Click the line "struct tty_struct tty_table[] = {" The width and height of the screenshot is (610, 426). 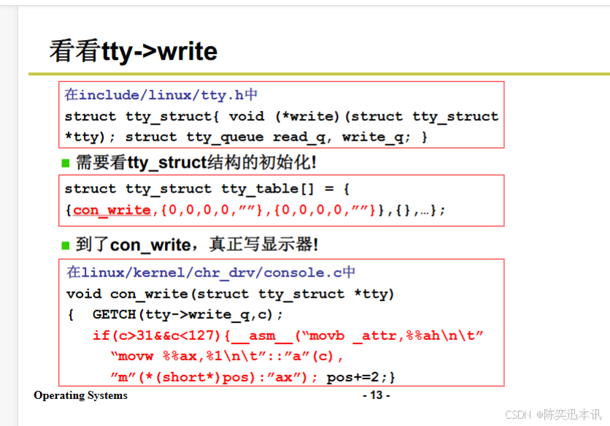point(207,189)
